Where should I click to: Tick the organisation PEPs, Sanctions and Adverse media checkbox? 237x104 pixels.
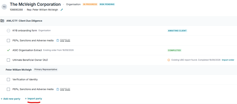coord(9,41)
